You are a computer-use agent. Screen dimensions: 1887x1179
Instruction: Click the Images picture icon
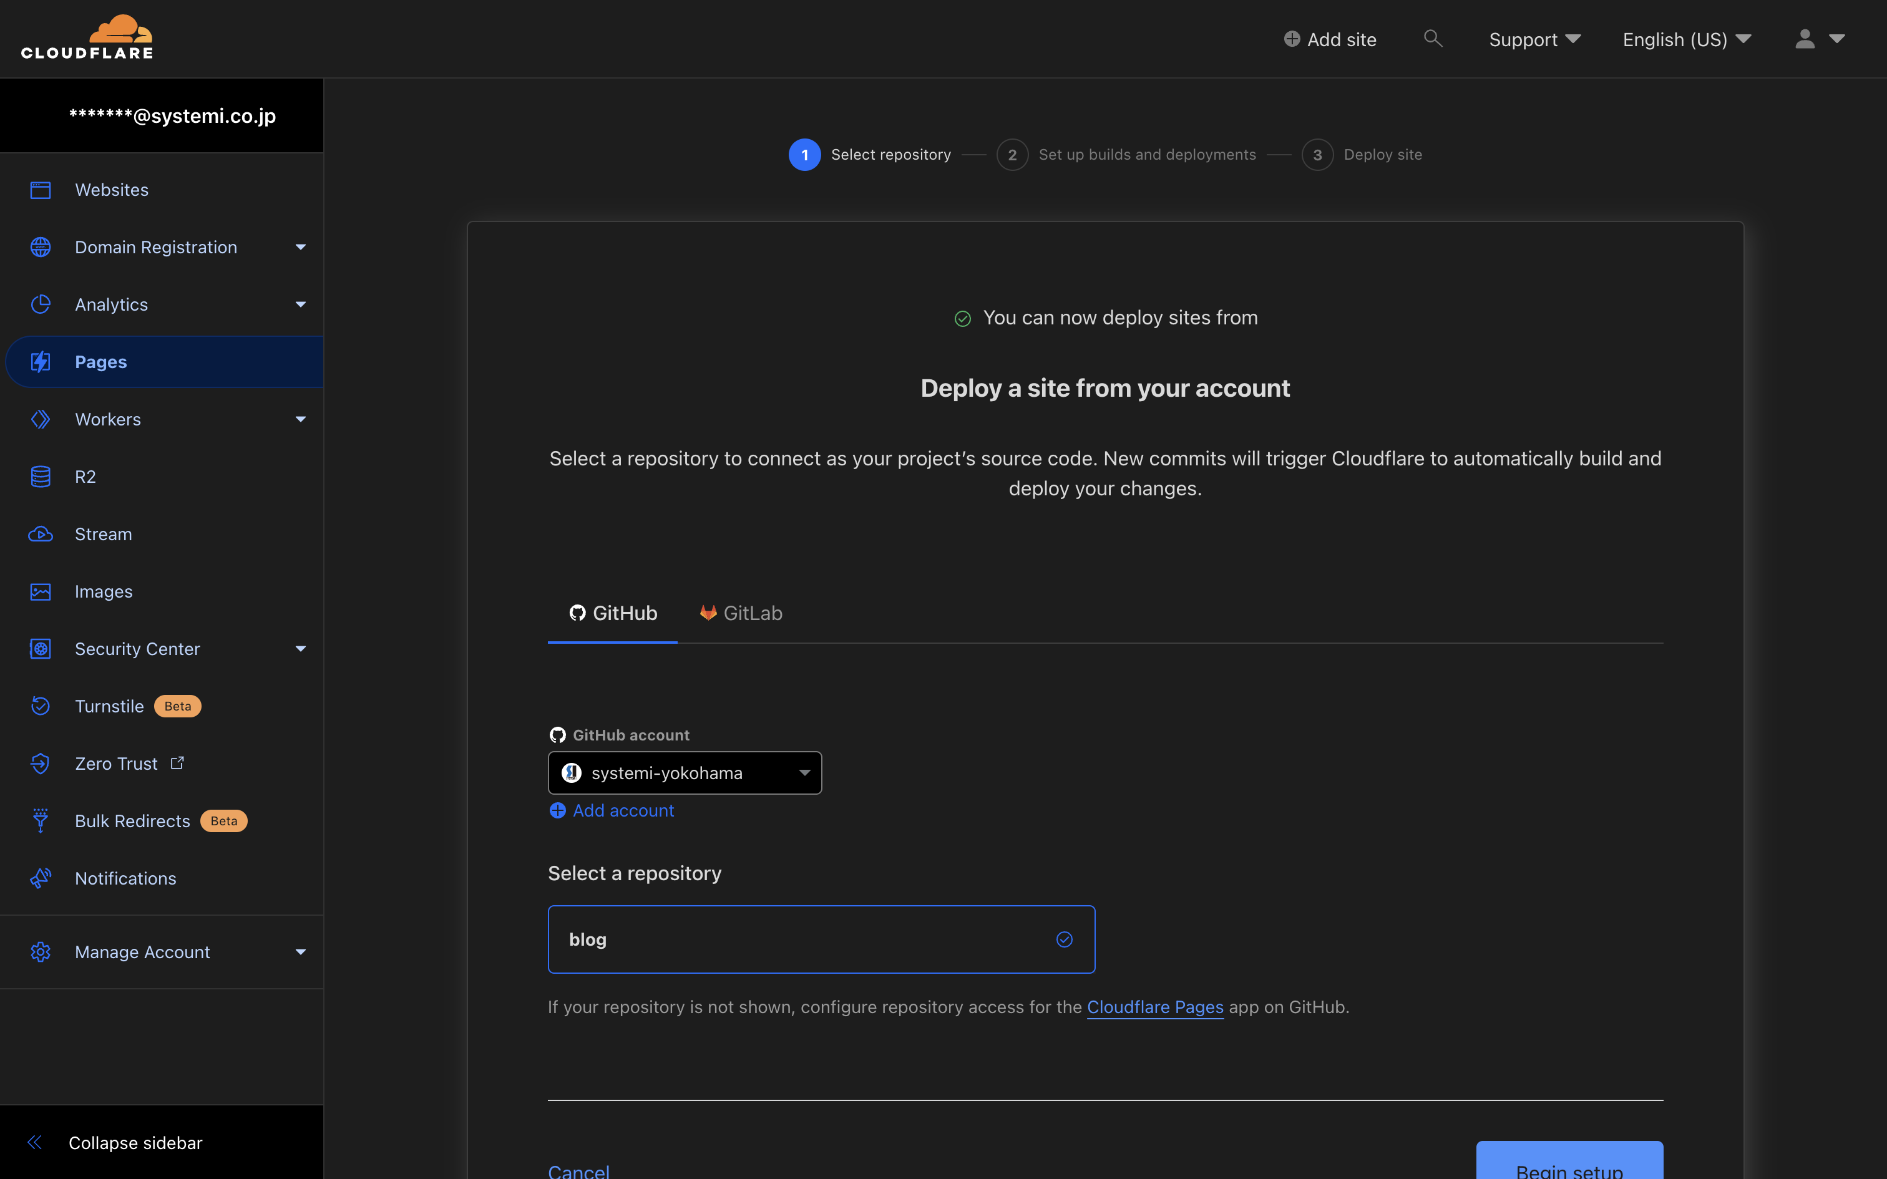pyautogui.click(x=41, y=592)
